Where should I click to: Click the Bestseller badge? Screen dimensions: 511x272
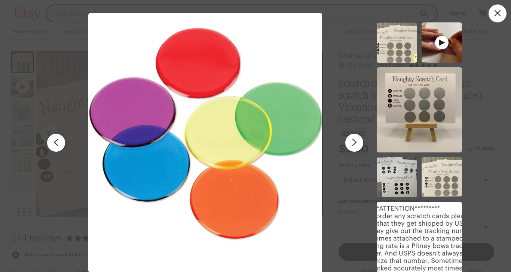coord(353,133)
